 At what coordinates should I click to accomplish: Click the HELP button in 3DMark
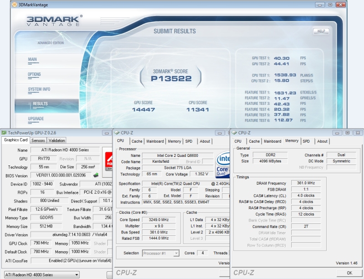[321, 31]
